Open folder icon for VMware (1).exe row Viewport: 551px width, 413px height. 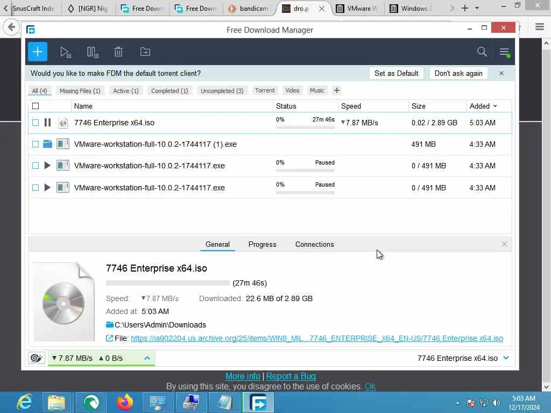47,144
